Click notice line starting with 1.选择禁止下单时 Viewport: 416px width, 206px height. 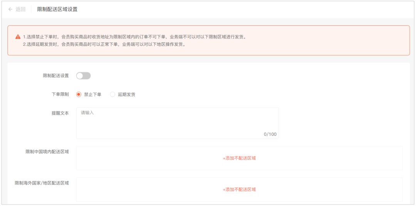coord(134,37)
